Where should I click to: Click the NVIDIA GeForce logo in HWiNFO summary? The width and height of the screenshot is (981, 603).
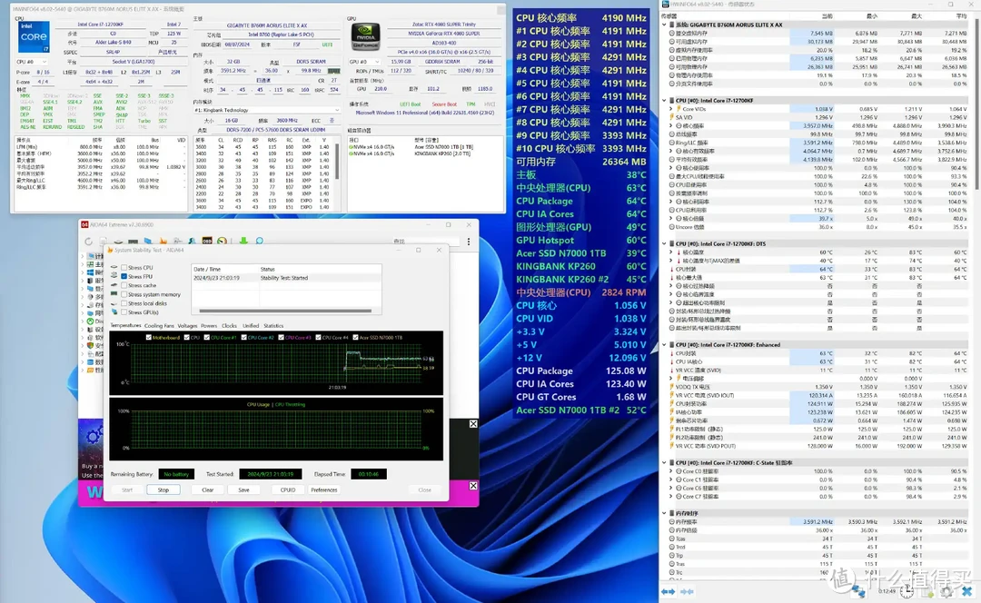point(365,37)
